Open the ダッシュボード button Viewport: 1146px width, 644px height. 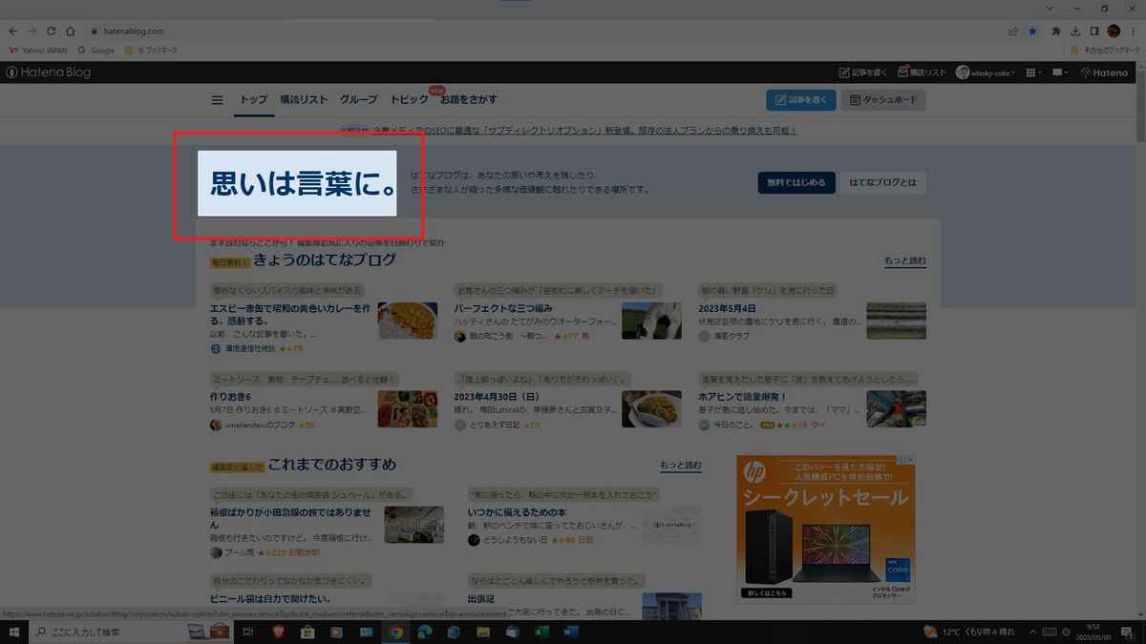883,100
